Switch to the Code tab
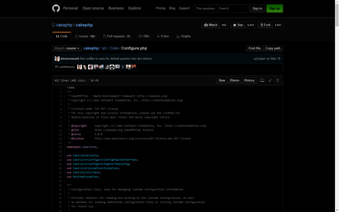The width and height of the screenshot is (339, 212). click(62, 36)
